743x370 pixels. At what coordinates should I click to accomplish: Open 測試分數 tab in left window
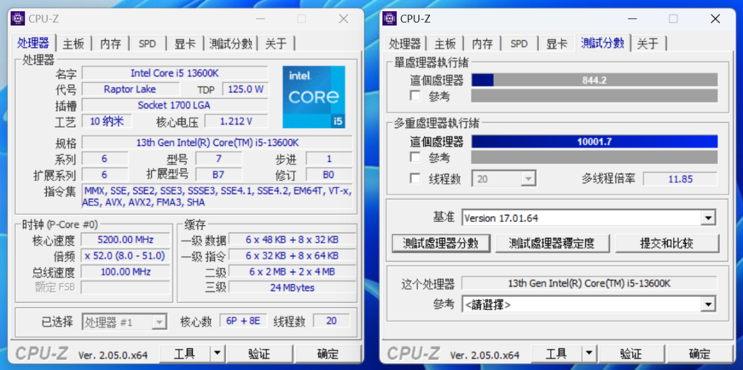point(230,44)
